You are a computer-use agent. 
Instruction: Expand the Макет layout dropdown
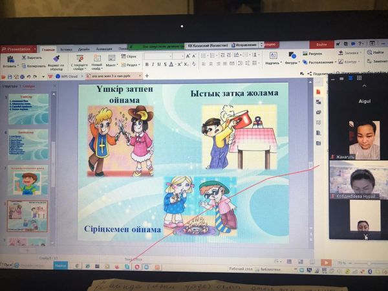point(113,65)
